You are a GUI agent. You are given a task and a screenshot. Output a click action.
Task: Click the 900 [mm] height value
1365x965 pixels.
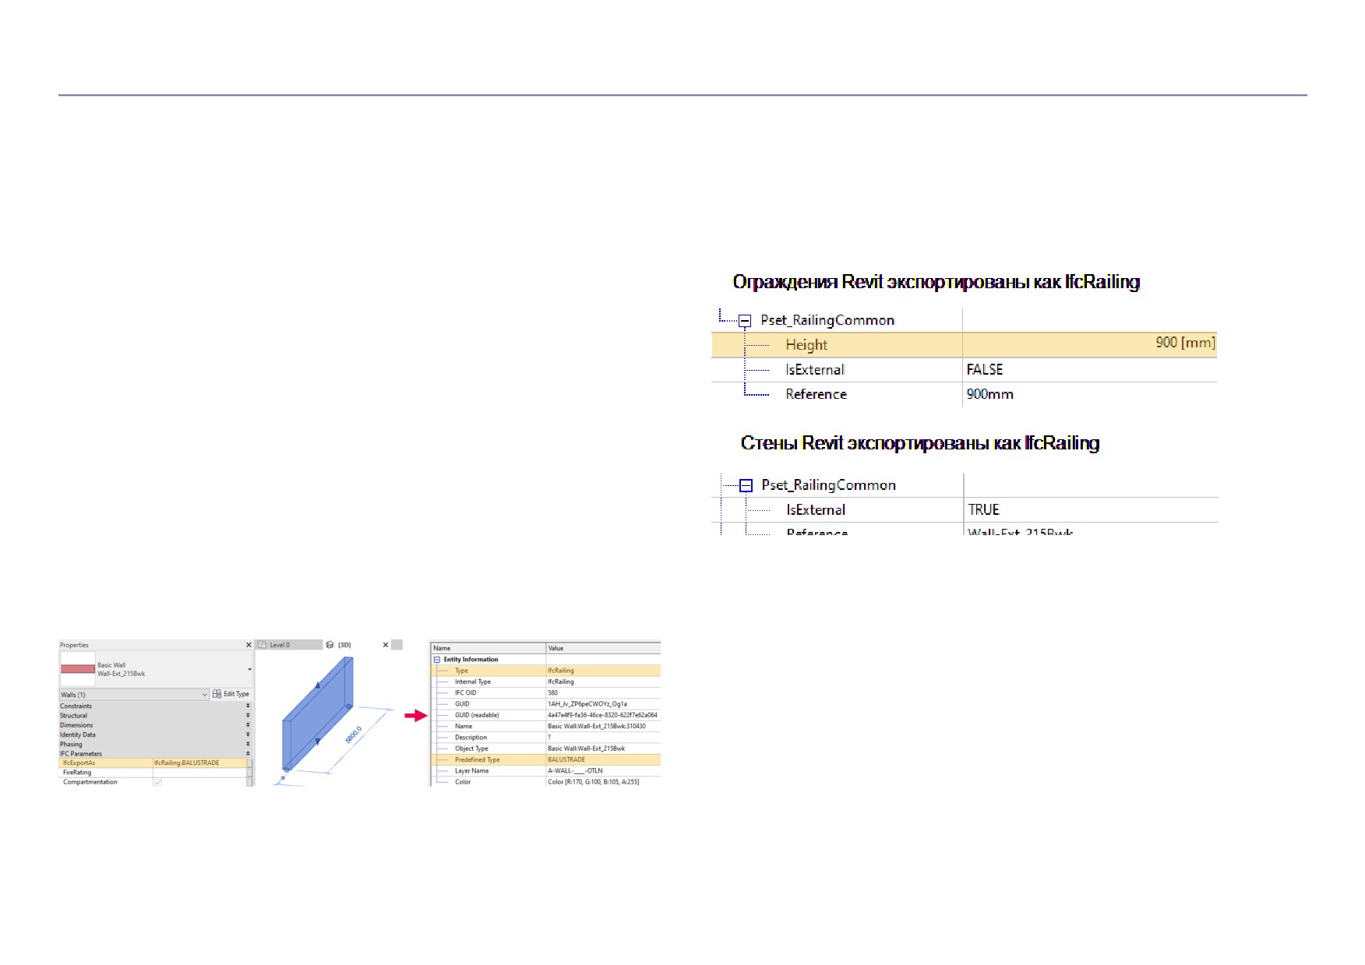1185,343
